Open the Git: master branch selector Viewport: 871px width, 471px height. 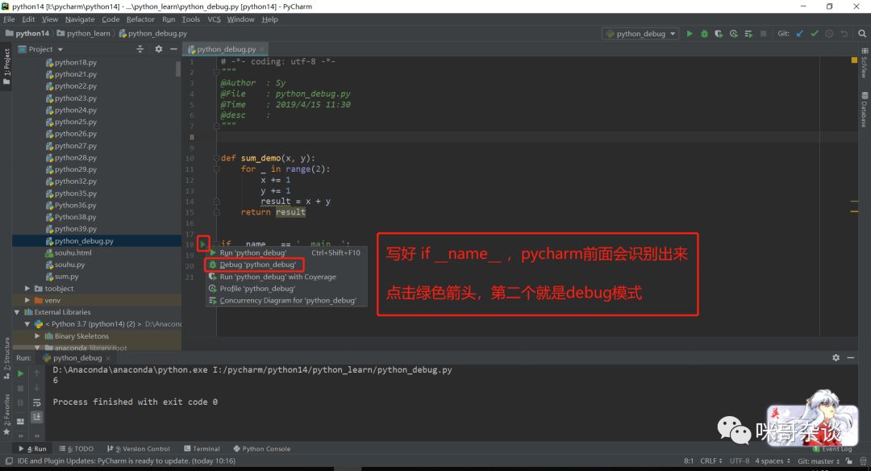pyautogui.click(x=819, y=461)
